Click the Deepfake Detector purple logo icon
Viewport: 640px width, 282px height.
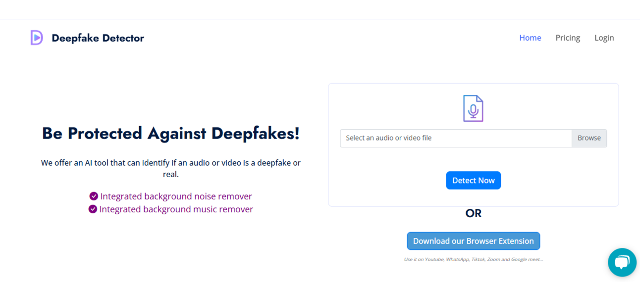click(37, 38)
